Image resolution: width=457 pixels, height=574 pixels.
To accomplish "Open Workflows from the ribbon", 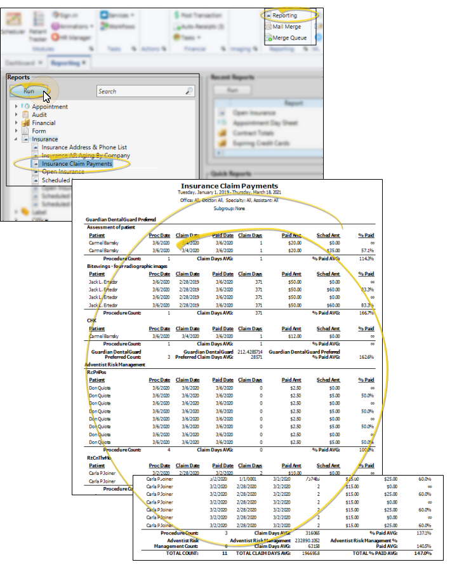I will 118,27.
